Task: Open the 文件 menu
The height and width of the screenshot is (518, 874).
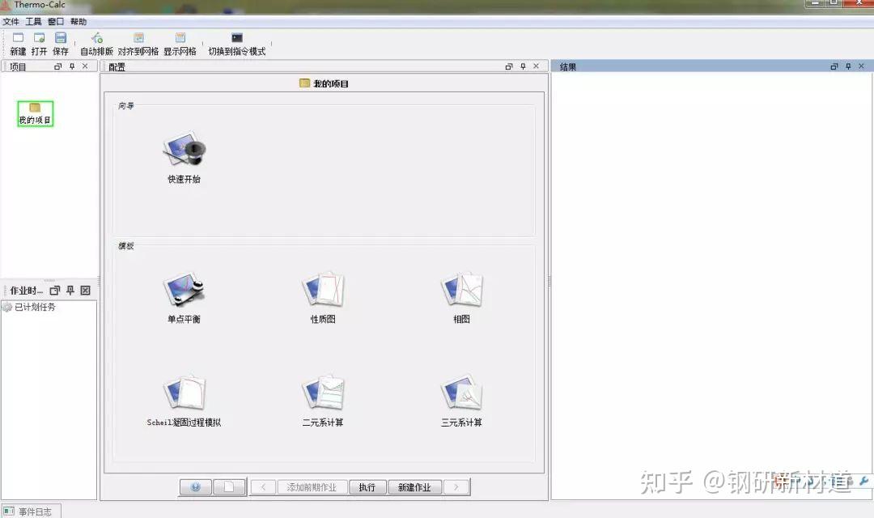Action: pyautogui.click(x=11, y=21)
